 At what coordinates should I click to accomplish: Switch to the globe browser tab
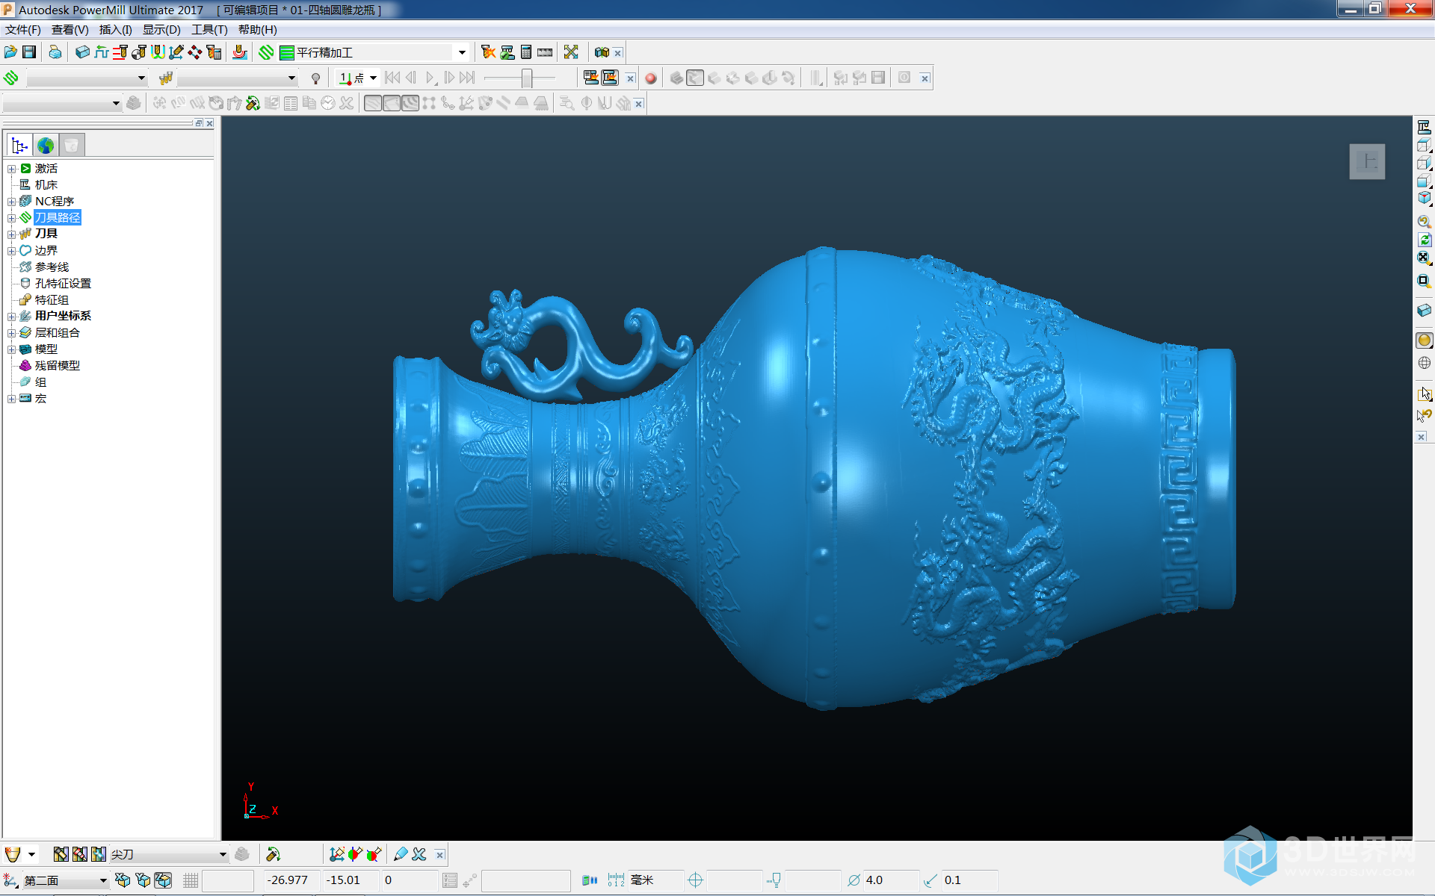(x=46, y=146)
